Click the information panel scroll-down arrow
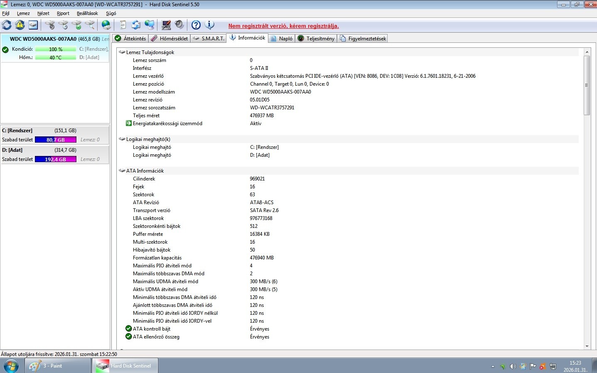 pos(587,346)
